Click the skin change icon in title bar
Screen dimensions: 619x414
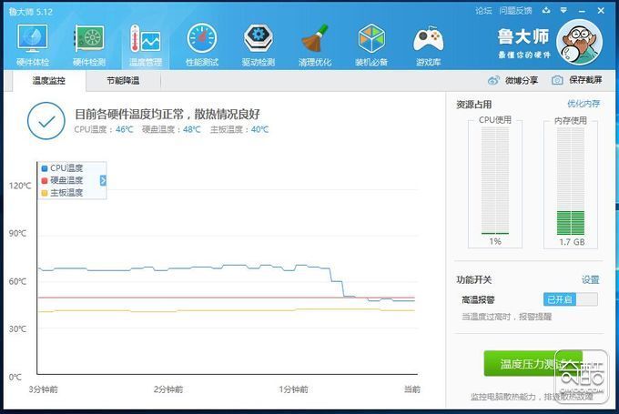pos(546,11)
